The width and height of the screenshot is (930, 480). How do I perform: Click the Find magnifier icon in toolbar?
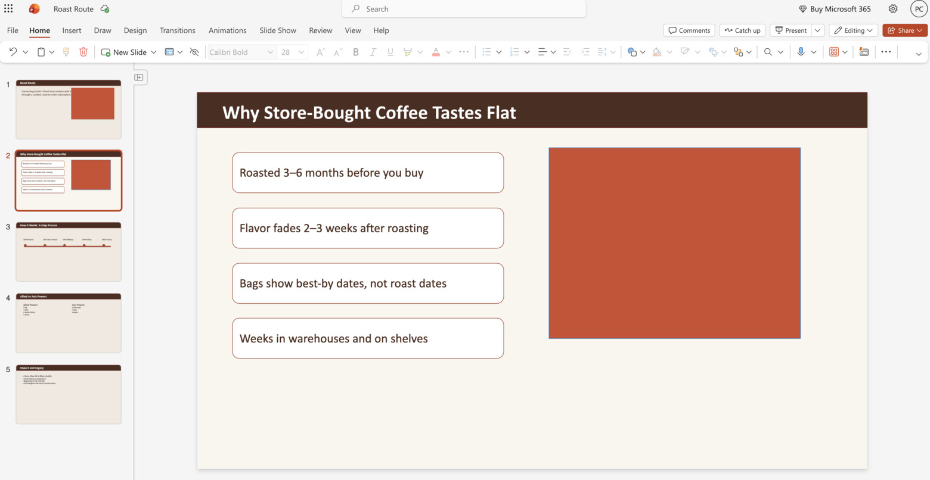[768, 52]
